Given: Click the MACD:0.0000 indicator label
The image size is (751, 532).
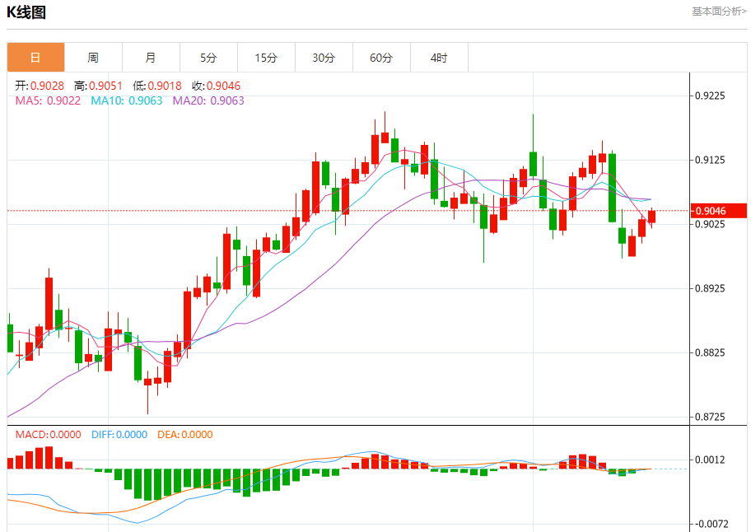Looking at the screenshot, I should (48, 434).
